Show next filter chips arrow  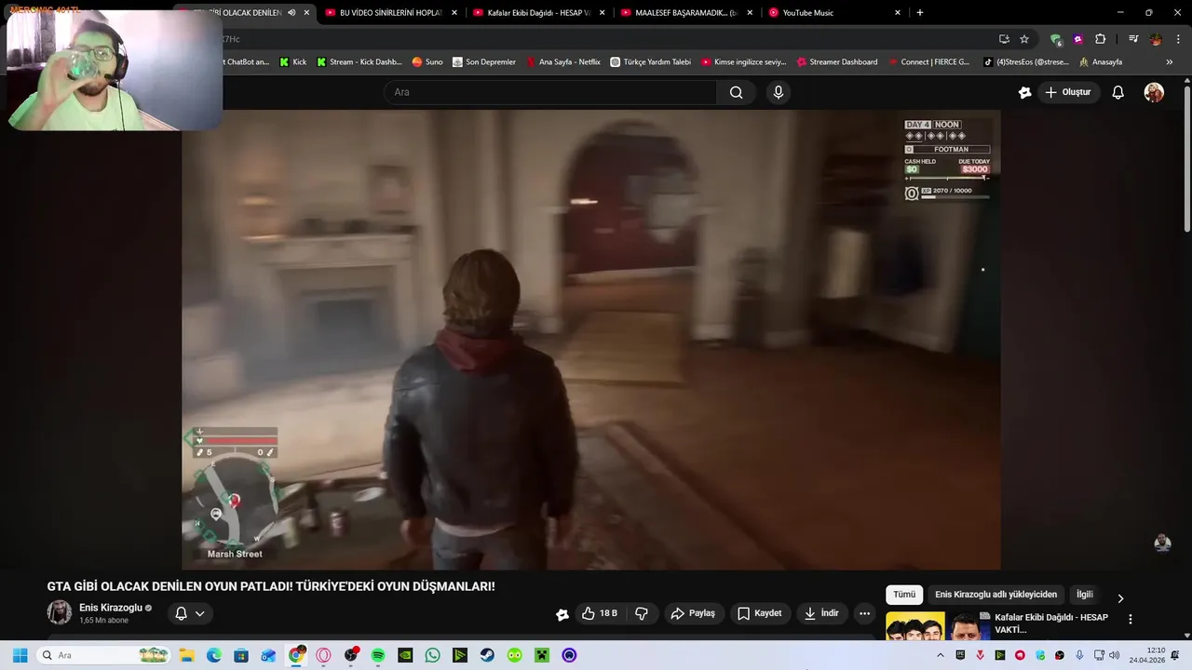1120,598
